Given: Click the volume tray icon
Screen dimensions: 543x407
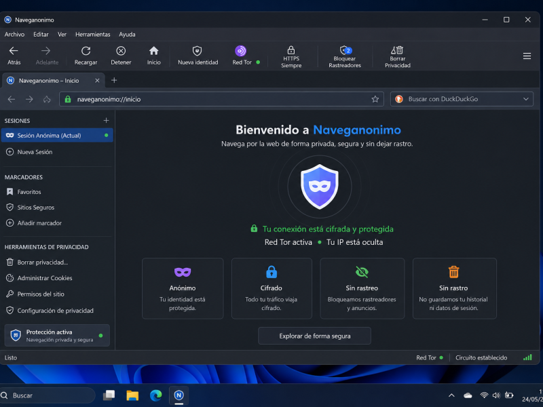Looking at the screenshot, I should click(496, 395).
